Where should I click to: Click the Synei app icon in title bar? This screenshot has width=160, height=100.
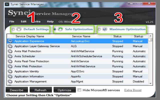7,4
